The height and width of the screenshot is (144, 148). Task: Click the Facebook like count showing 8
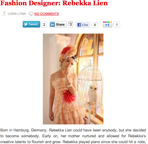coord(95,25)
